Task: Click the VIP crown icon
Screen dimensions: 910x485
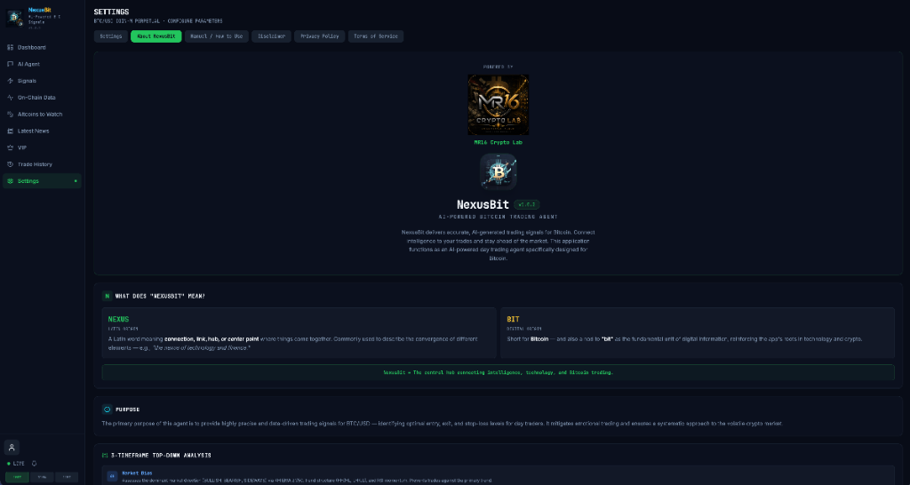Action: pos(11,148)
